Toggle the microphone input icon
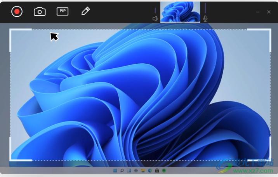Image resolution: width=278 pixels, height=177 pixels. coord(205,19)
